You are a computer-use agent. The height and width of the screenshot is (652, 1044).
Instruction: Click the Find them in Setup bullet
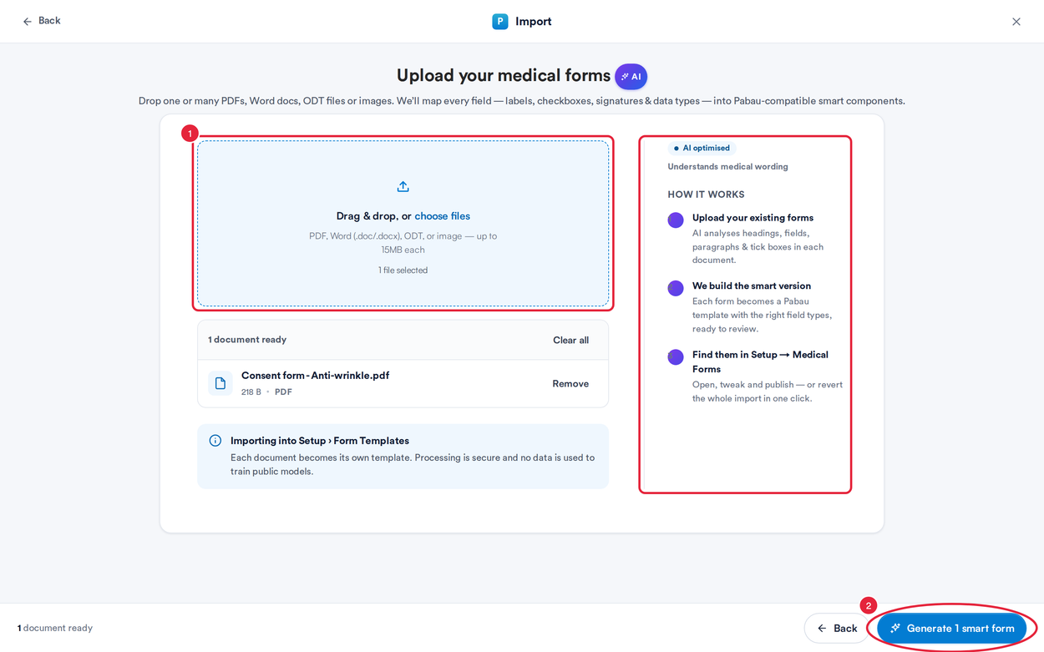pyautogui.click(x=676, y=357)
